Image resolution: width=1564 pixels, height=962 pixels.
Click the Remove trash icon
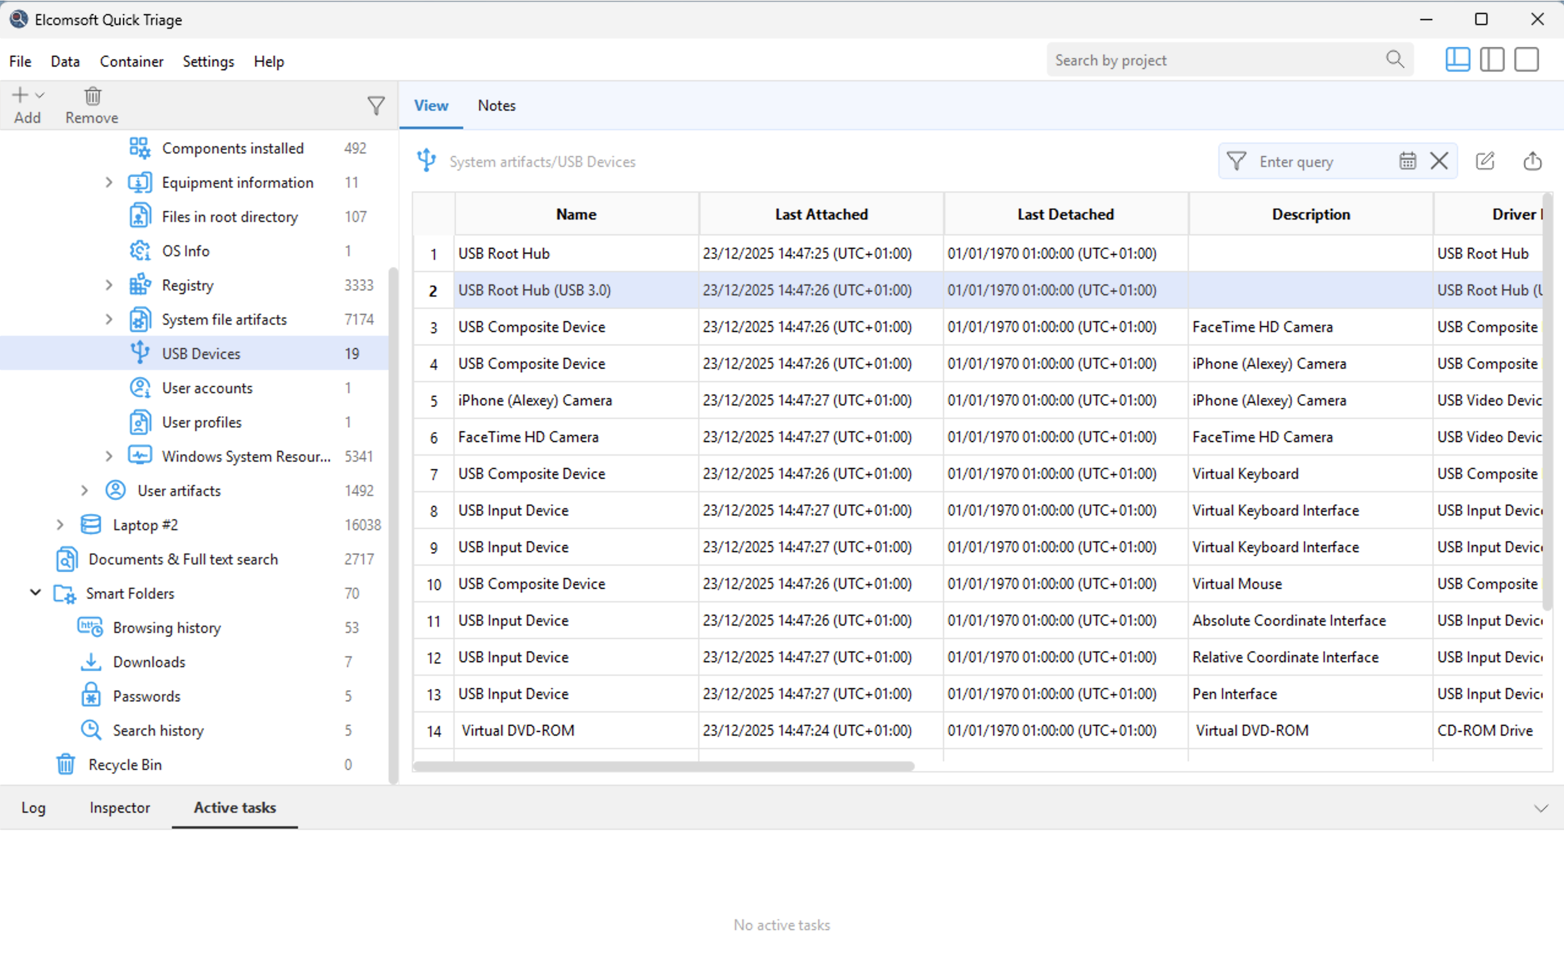point(92,96)
